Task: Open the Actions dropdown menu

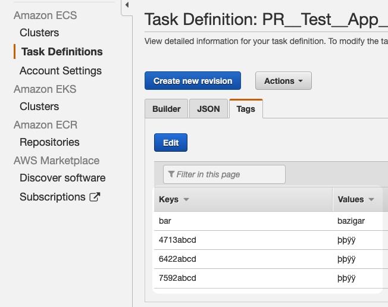Action: (x=283, y=81)
